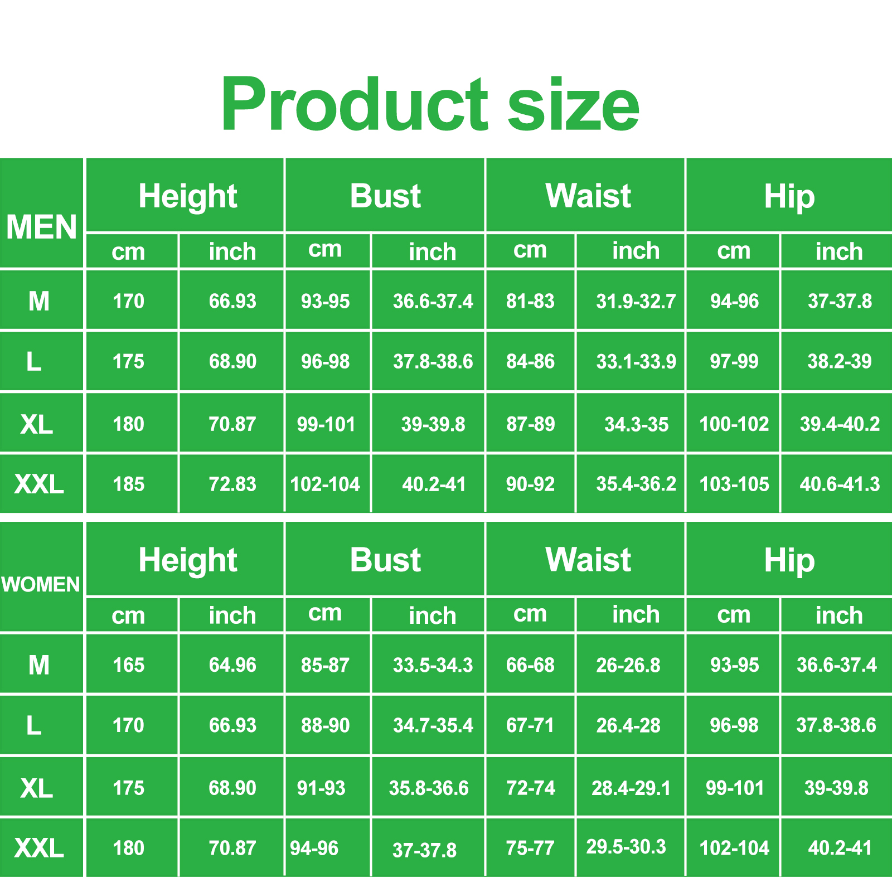This screenshot has height=892, width=892.
Task: Select the women's waist cell 67-71
Action: coord(530,725)
